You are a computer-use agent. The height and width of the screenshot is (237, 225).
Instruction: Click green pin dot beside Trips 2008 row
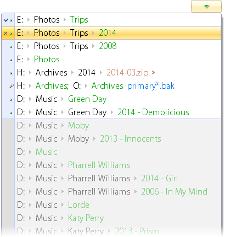pos(11,47)
